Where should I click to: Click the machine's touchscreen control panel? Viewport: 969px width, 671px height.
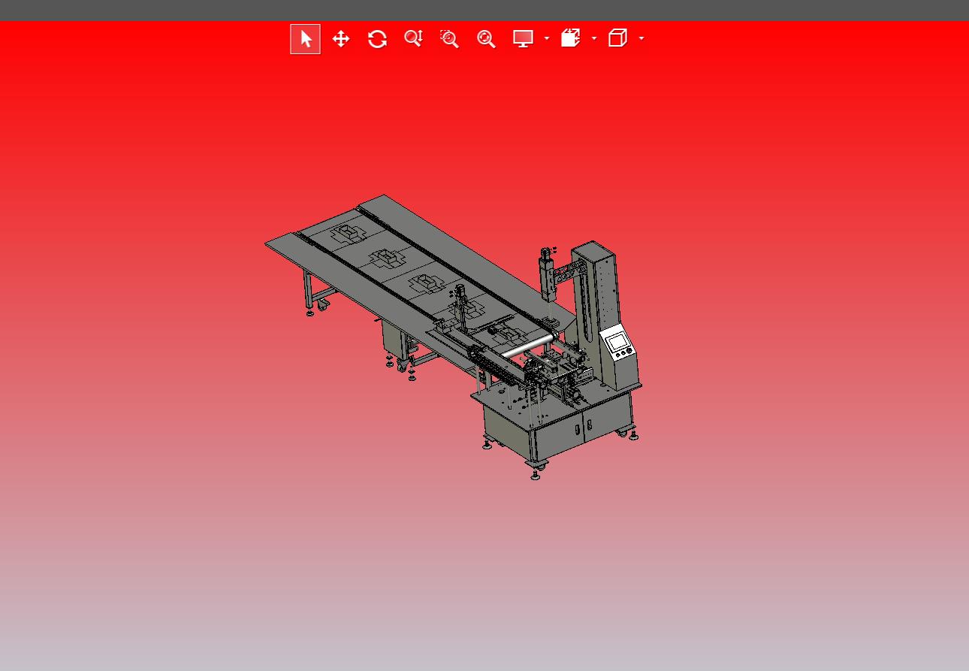pyautogui.click(x=618, y=342)
